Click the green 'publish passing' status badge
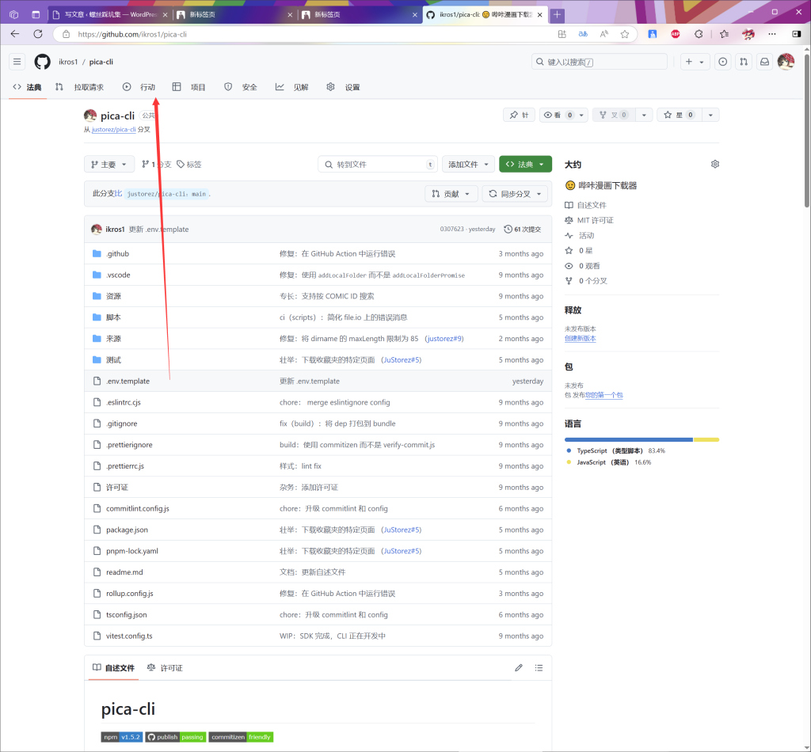 tap(175, 737)
